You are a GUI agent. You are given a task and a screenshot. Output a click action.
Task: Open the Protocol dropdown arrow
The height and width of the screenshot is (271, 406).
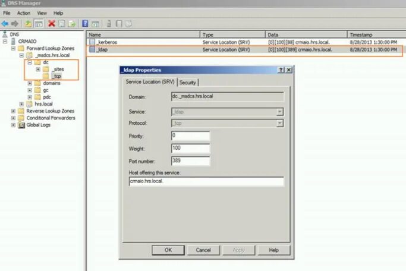tap(279, 123)
